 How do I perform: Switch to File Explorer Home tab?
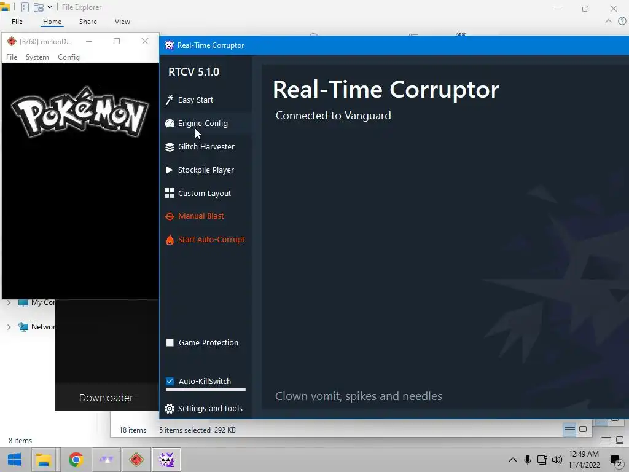(x=52, y=22)
